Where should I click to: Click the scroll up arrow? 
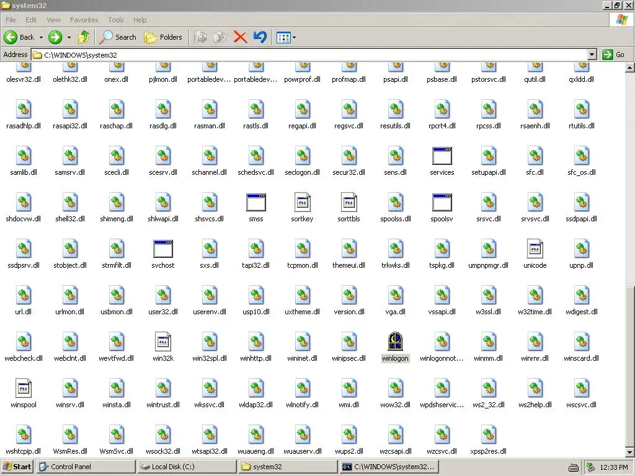630,68
